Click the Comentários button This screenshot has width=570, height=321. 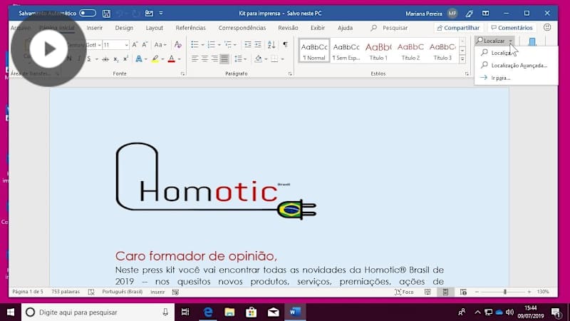tap(512, 28)
